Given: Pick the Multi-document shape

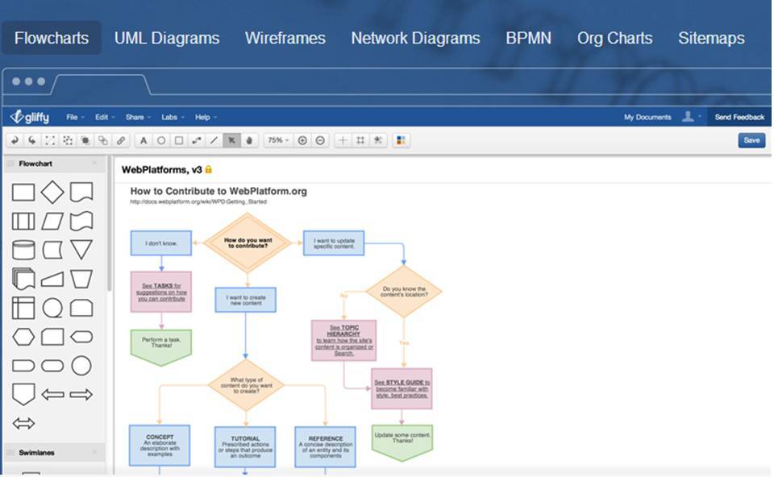Looking at the screenshot, I should [x=23, y=279].
